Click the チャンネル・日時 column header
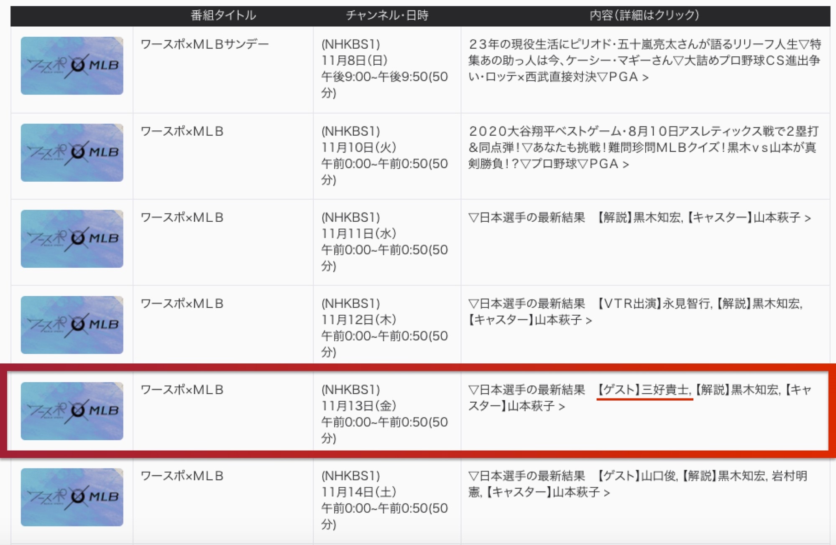The height and width of the screenshot is (545, 836). pos(387,15)
